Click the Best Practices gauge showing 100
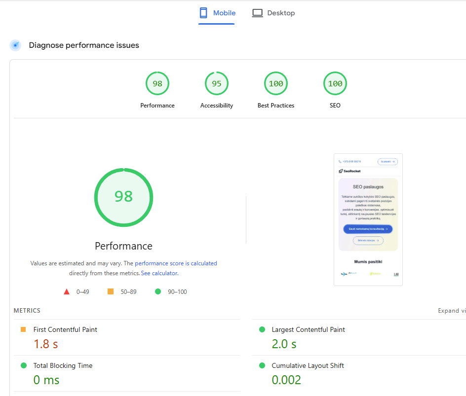The height and width of the screenshot is (396, 466). click(275, 83)
